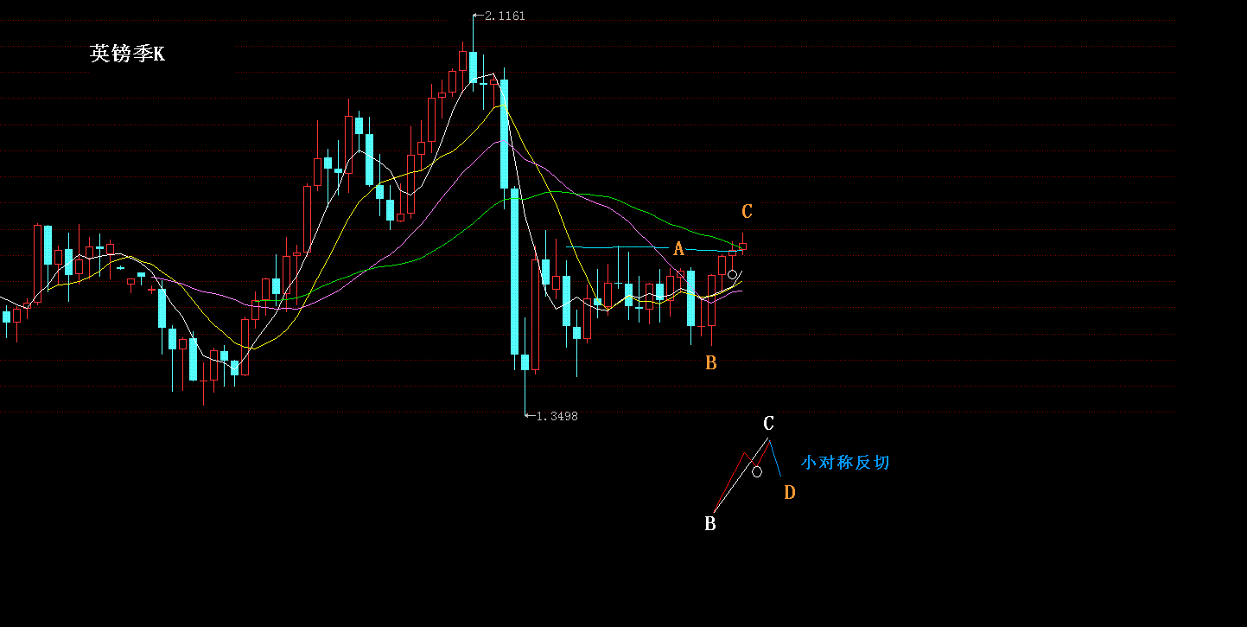Viewport: 1247px width, 627px height.
Task: Click the orange A label on the chart
Action: pyautogui.click(x=679, y=249)
